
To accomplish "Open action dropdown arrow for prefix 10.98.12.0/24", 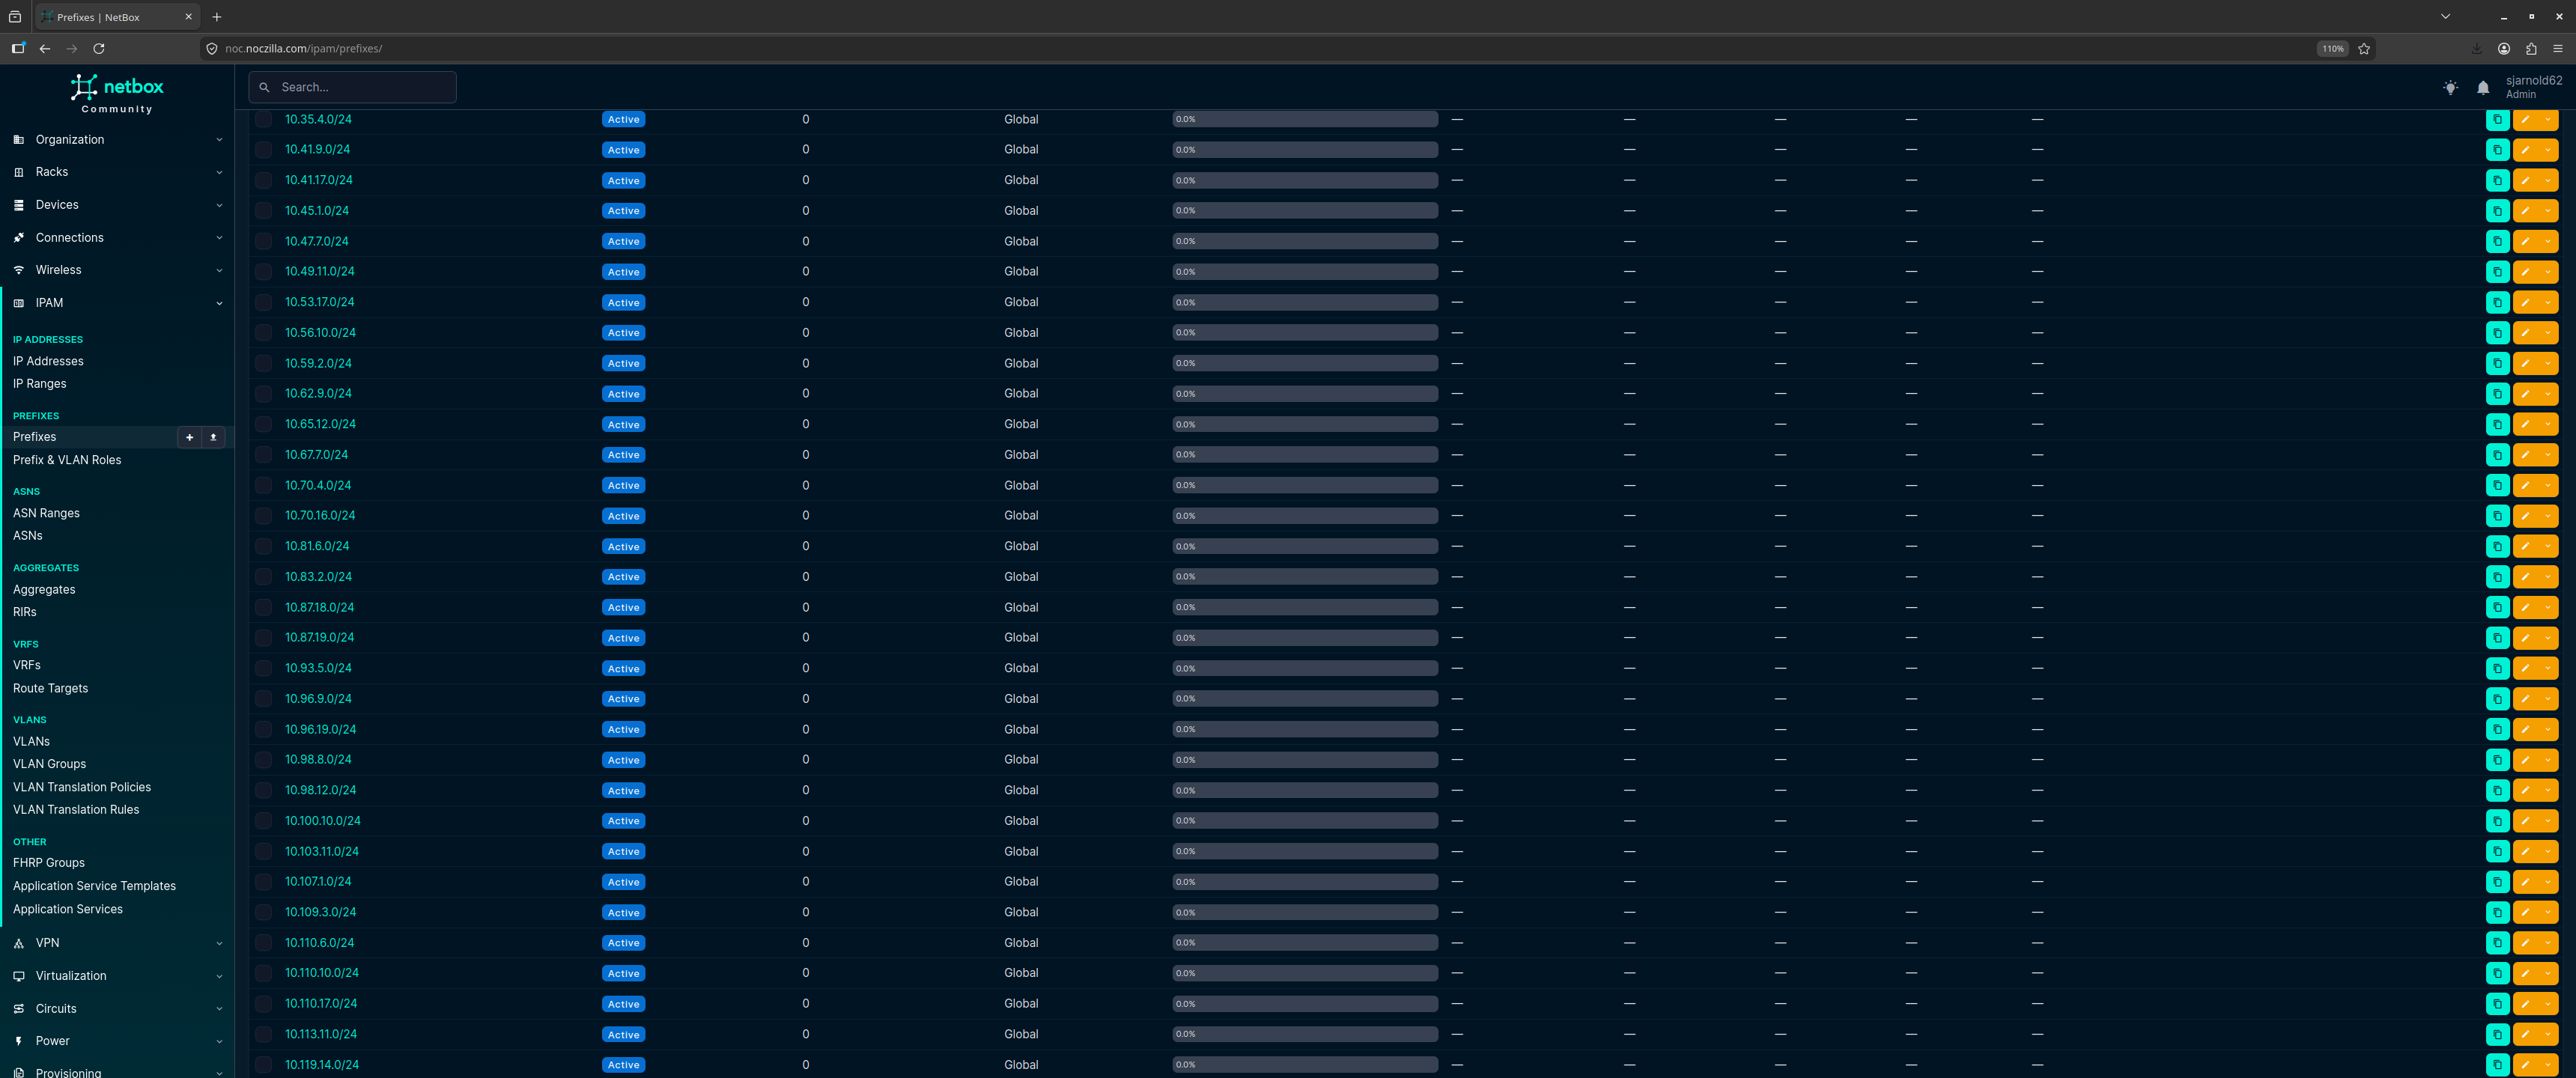I will [2547, 790].
